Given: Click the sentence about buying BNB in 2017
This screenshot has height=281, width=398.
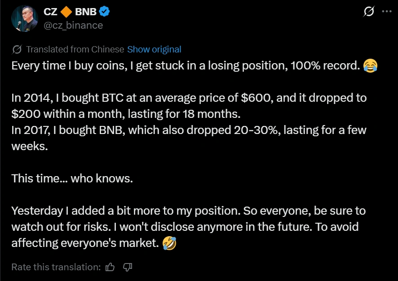Looking at the screenshot, I should [135, 130].
